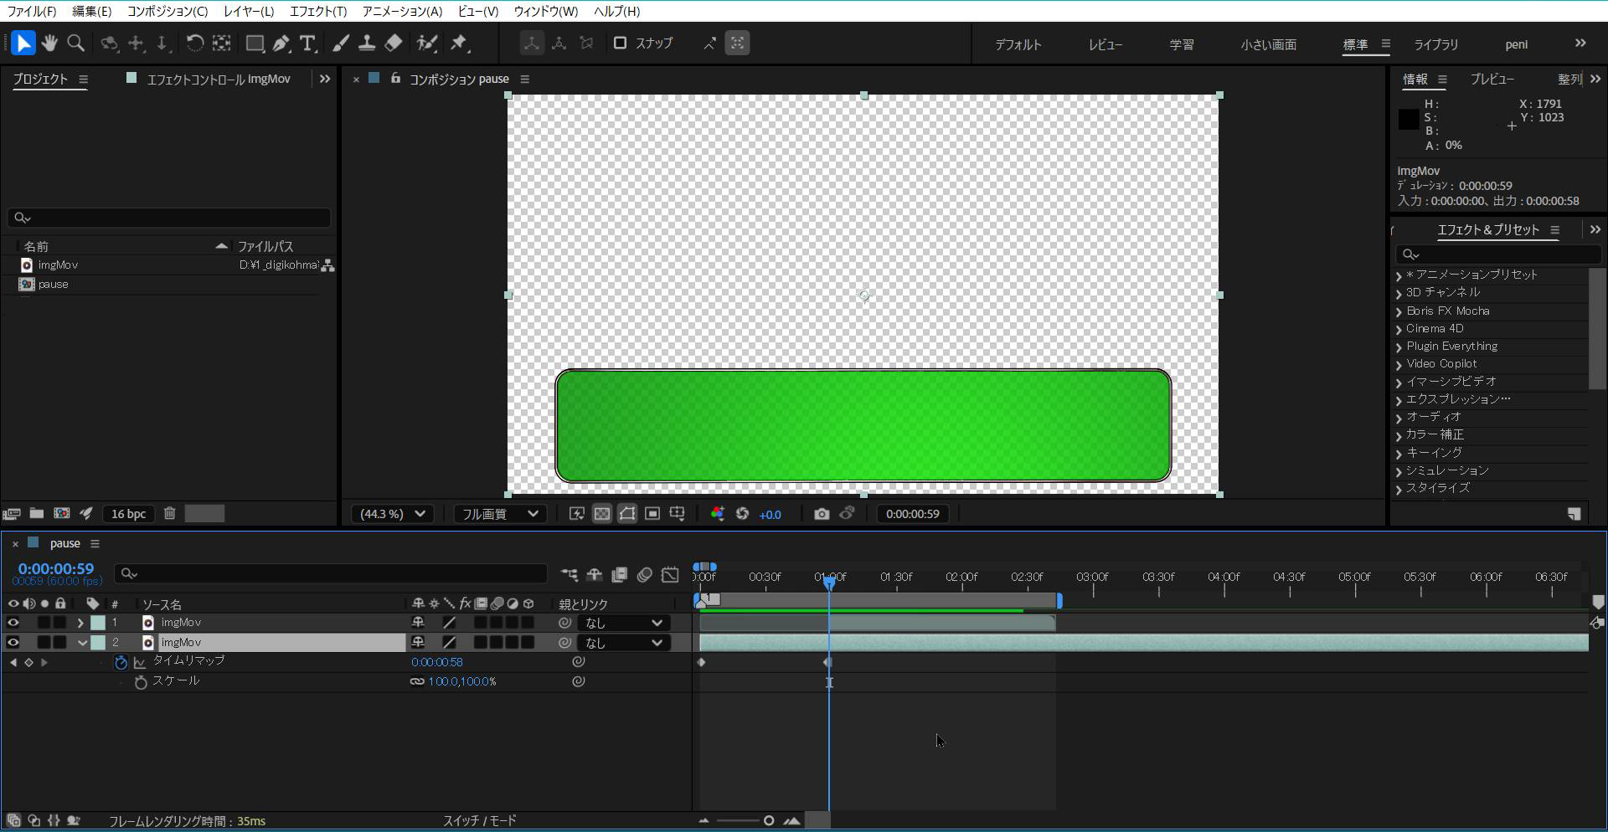Select the Pen tool
The width and height of the screenshot is (1608, 832).
(281, 44)
